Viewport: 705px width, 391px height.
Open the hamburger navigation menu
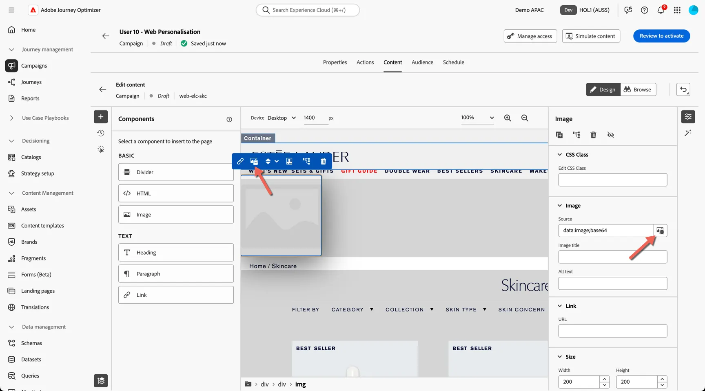coord(11,10)
